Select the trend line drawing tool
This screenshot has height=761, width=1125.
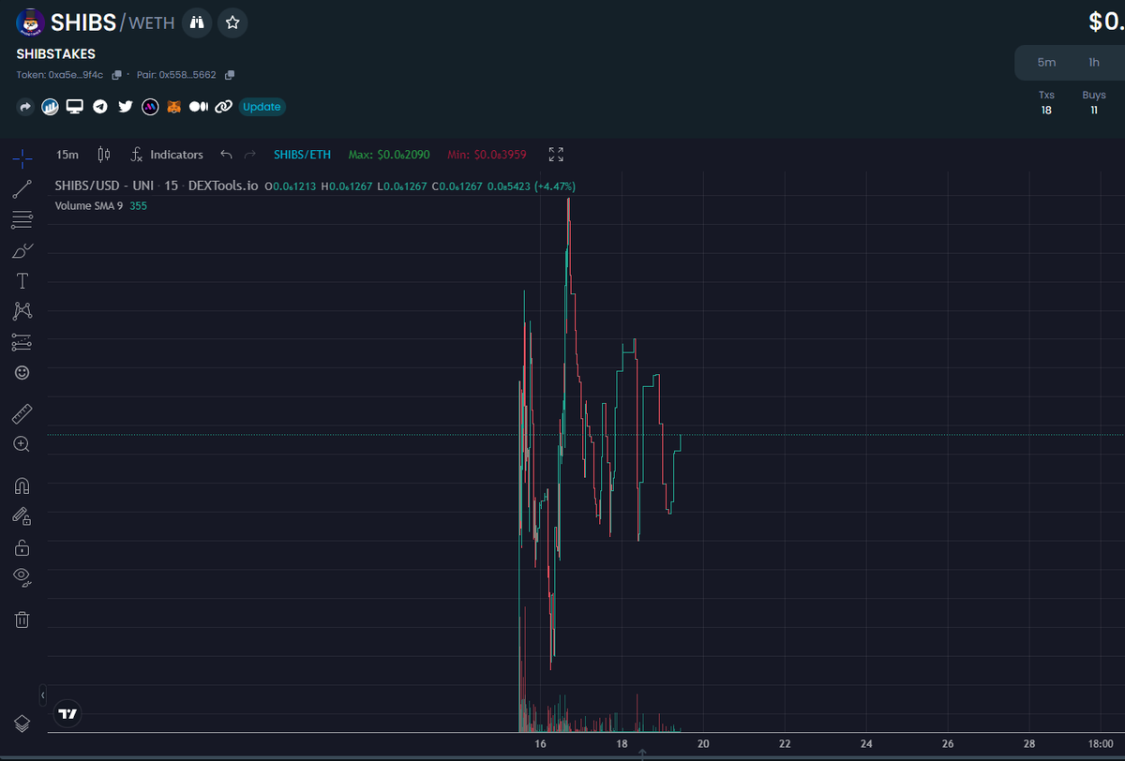(22, 189)
